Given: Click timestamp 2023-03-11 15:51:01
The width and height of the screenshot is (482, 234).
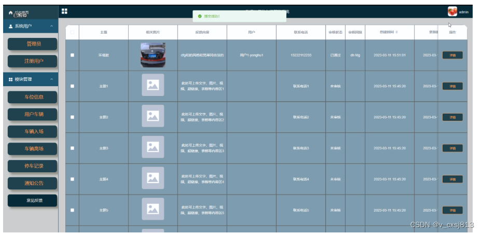Looking at the screenshot, I should pyautogui.click(x=390, y=56).
